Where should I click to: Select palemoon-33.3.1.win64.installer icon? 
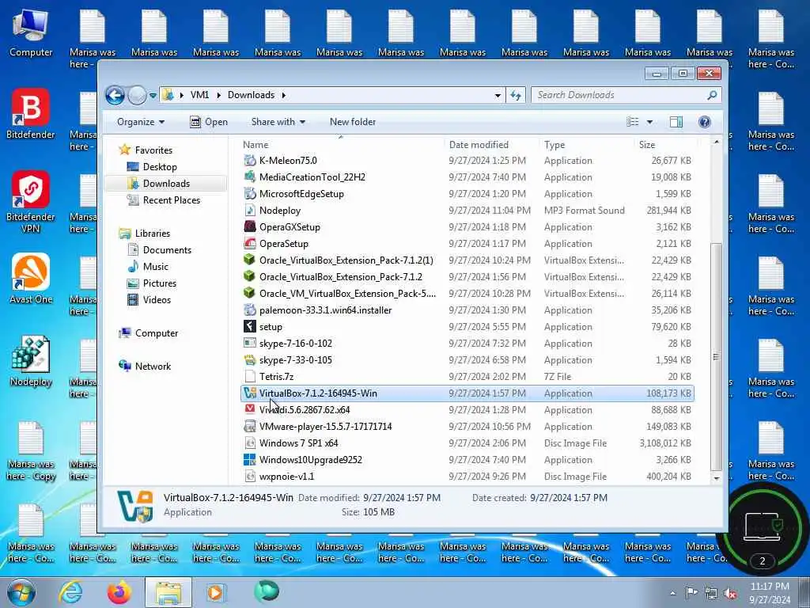point(250,310)
